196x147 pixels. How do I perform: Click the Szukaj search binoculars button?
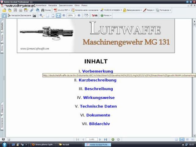(x=46, y=10)
